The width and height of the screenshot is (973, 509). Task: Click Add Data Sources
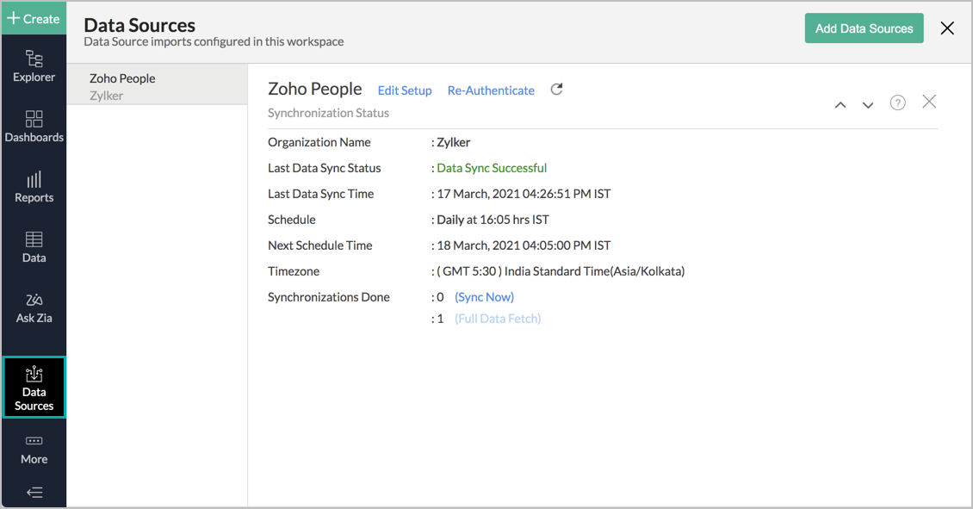(864, 28)
